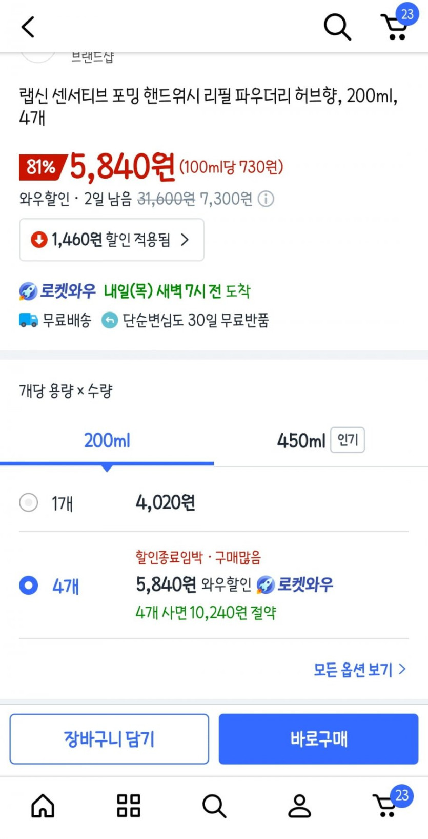Switch to the 200ml tab
The width and height of the screenshot is (428, 839).
pos(107,440)
